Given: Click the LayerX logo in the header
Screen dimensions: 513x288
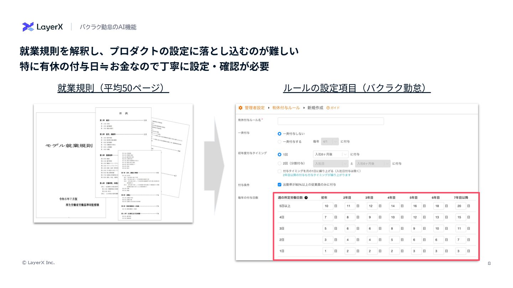Looking at the screenshot, I should coord(42,27).
